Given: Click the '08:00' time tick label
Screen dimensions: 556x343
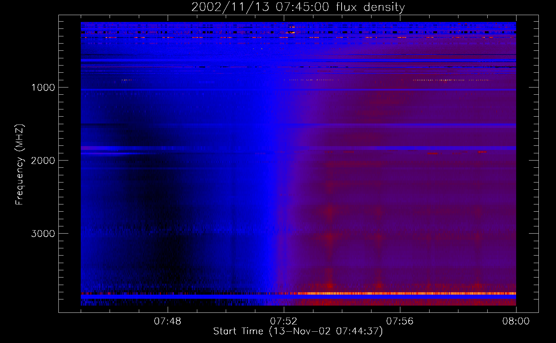Looking at the screenshot, I should coord(516,321).
